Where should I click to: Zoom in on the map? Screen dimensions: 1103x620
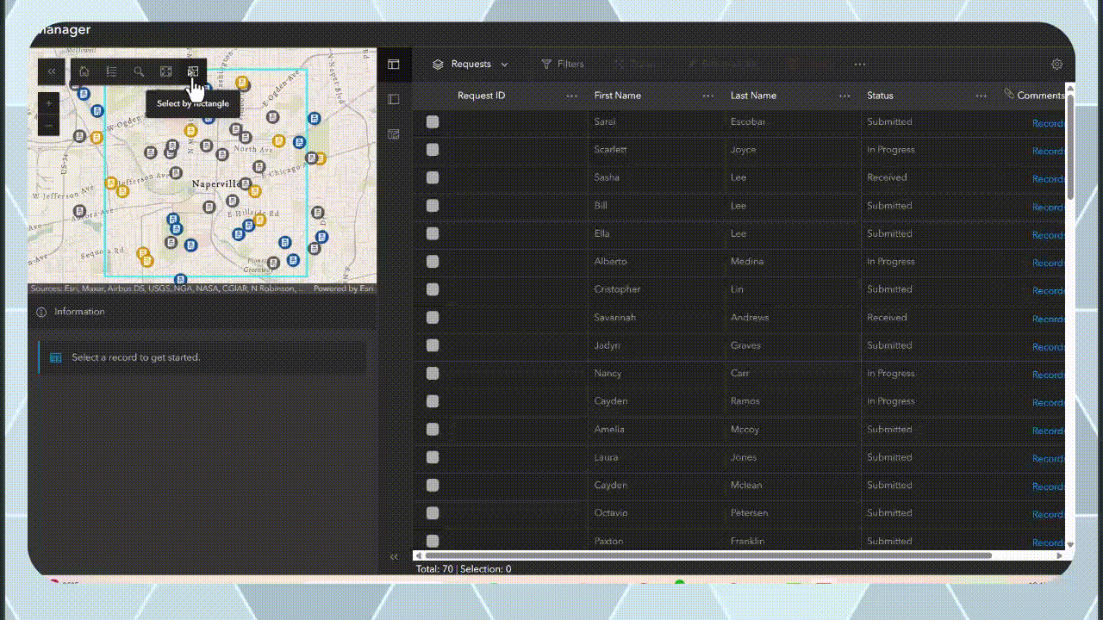pos(49,103)
